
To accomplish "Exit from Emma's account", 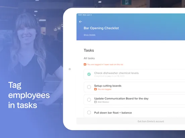I will point(151,121).
